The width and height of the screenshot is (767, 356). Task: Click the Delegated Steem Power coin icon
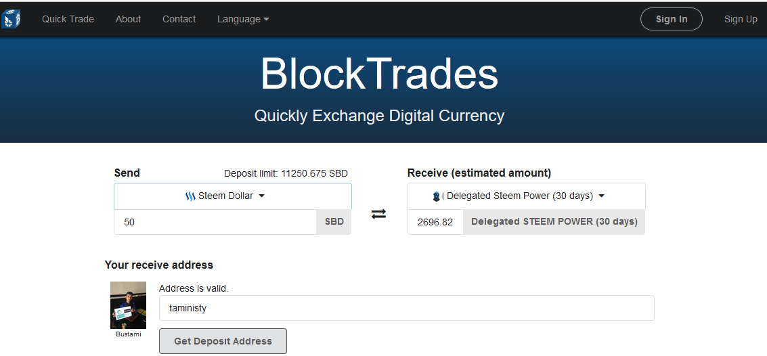tap(437, 196)
